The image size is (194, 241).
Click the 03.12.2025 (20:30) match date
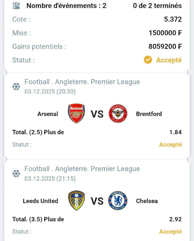coord(50,92)
